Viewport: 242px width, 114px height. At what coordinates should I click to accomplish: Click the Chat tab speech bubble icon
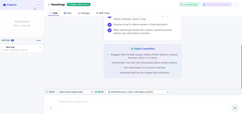click(51, 13)
